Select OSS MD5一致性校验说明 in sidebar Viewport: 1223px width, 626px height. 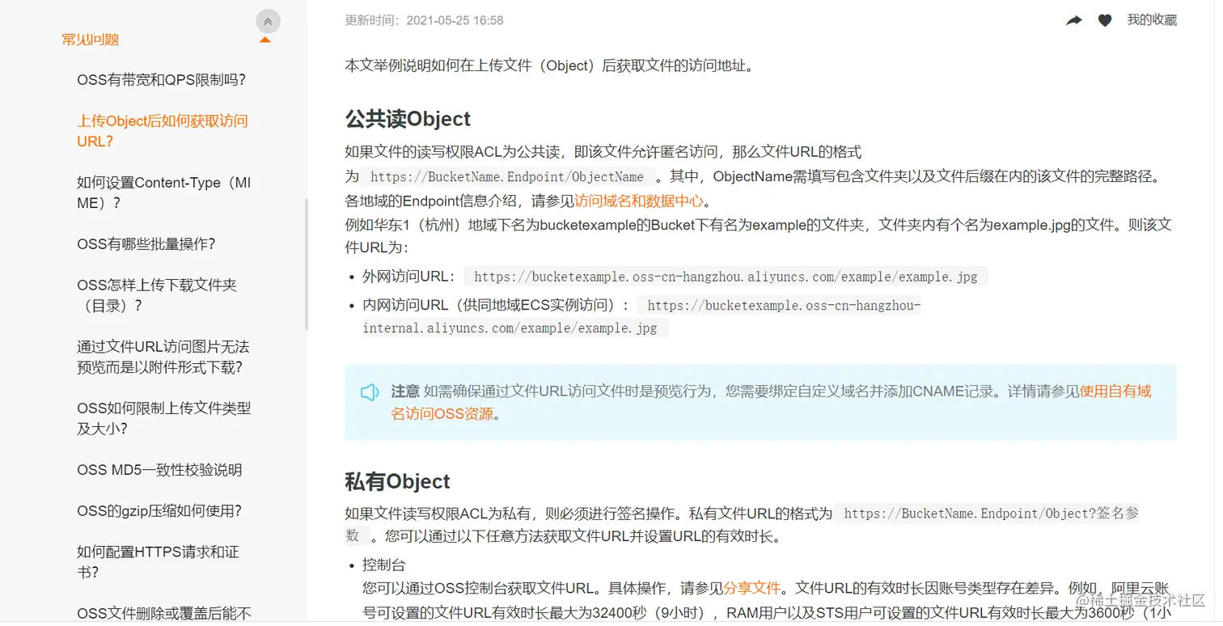[x=158, y=469]
